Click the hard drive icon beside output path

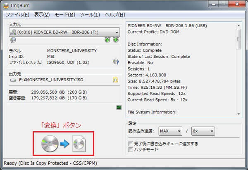[x=13, y=80]
